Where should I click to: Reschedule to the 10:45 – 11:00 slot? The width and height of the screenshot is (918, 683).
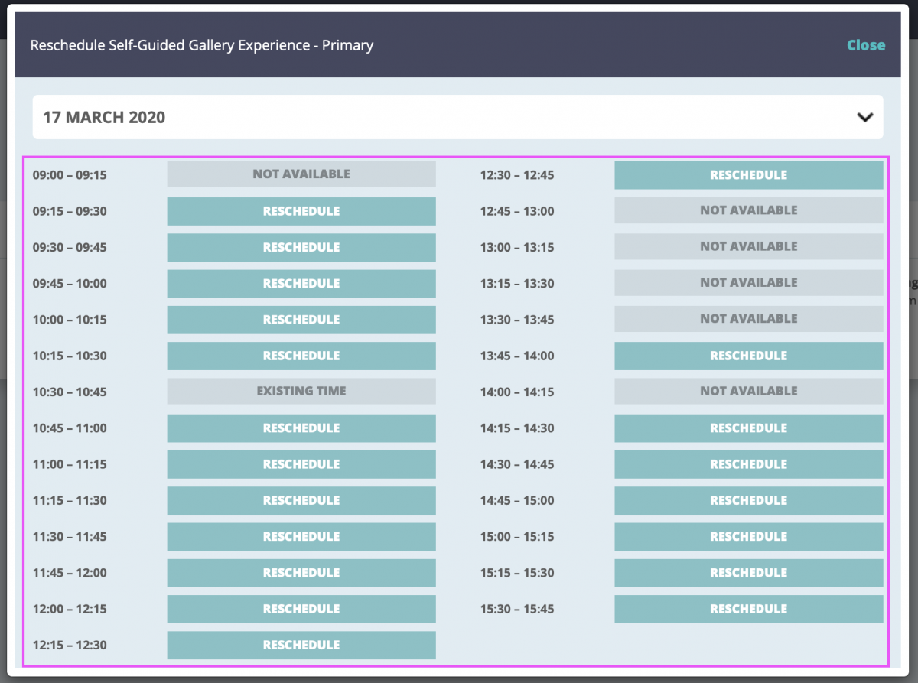coord(301,428)
